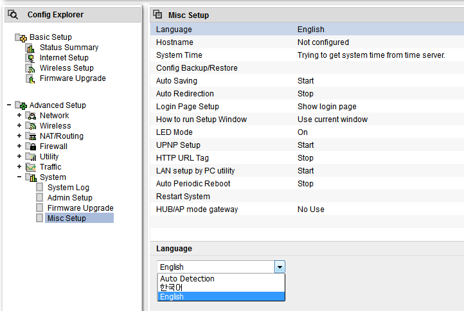Click the Firewall padlock icon
The height and width of the screenshot is (311, 464).
(31, 147)
